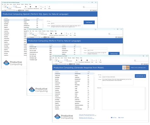This screenshot has height=125, width=150.
Task: Open Layout dropdown in Perform Find window
Action: (x=35, y=37)
